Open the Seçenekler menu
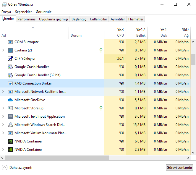196x175 pixels. pyautogui.click(x=23, y=12)
